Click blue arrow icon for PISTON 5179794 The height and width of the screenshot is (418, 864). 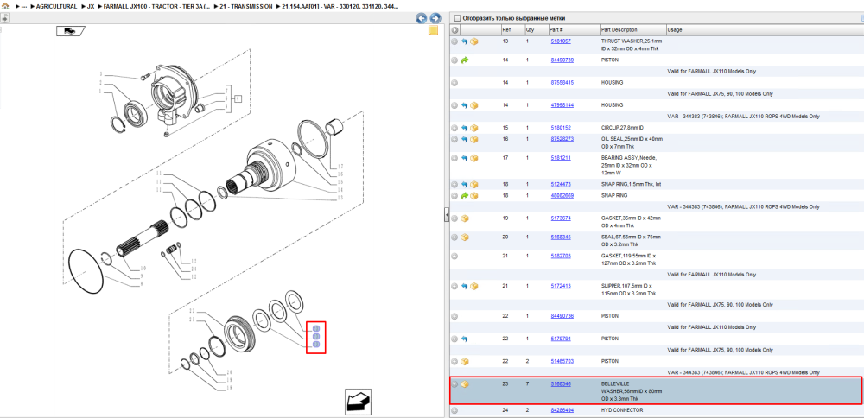pos(464,339)
